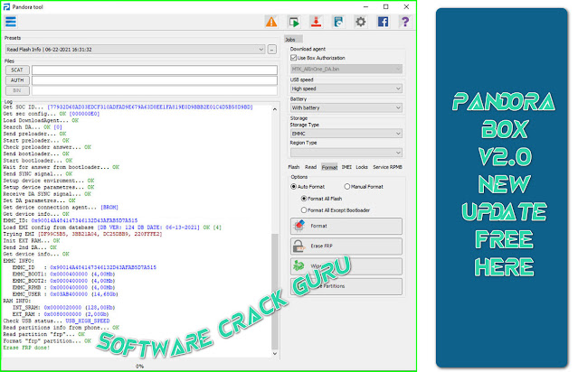Select Manual Format radio button
This screenshot has height=372, width=578.
point(346,187)
